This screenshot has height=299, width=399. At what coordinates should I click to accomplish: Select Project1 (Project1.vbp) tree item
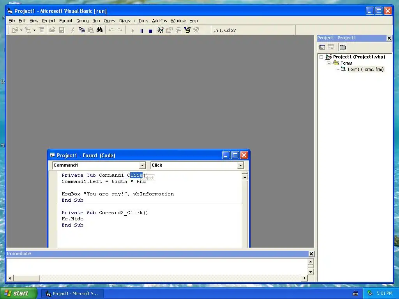click(x=359, y=57)
